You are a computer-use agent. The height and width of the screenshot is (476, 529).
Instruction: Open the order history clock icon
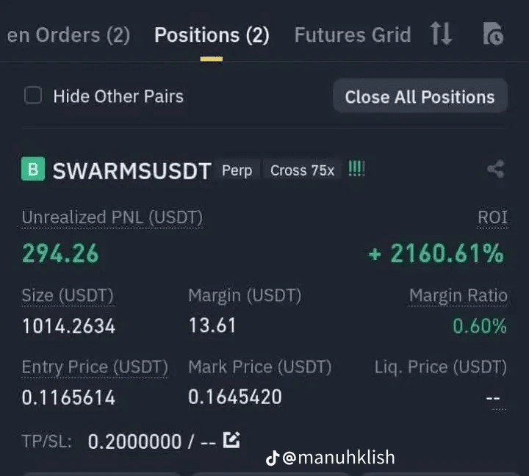[x=493, y=34]
